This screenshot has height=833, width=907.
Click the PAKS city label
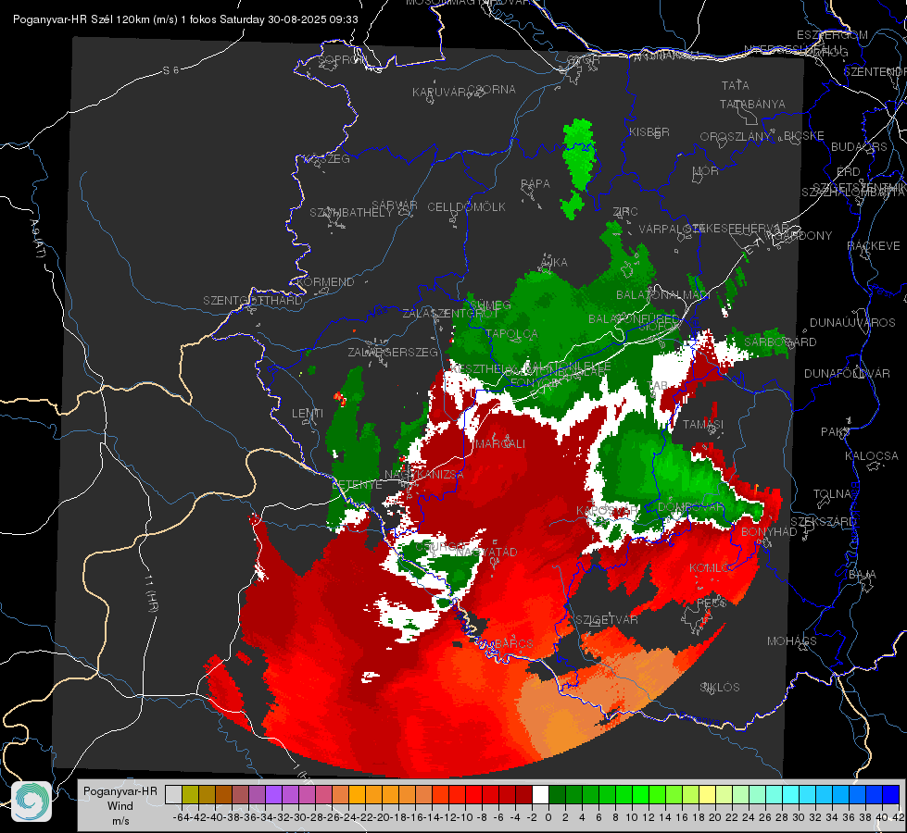coord(836,432)
